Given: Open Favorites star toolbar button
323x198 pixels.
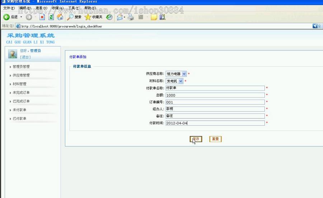Looking at the screenshot, I should [94, 17].
